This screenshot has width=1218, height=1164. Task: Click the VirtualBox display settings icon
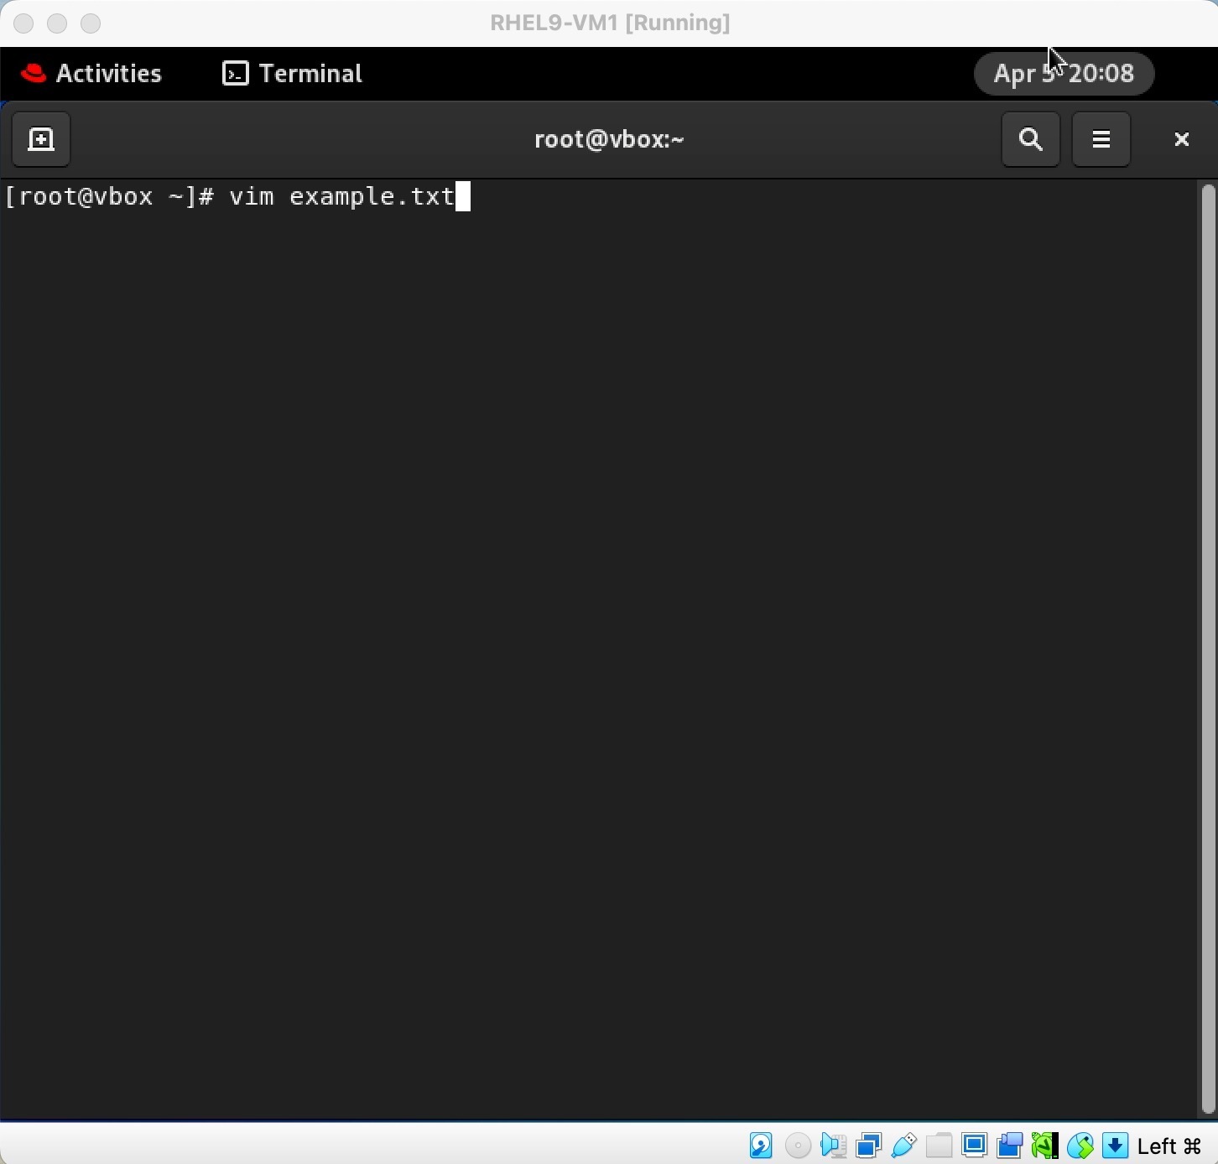974,1145
